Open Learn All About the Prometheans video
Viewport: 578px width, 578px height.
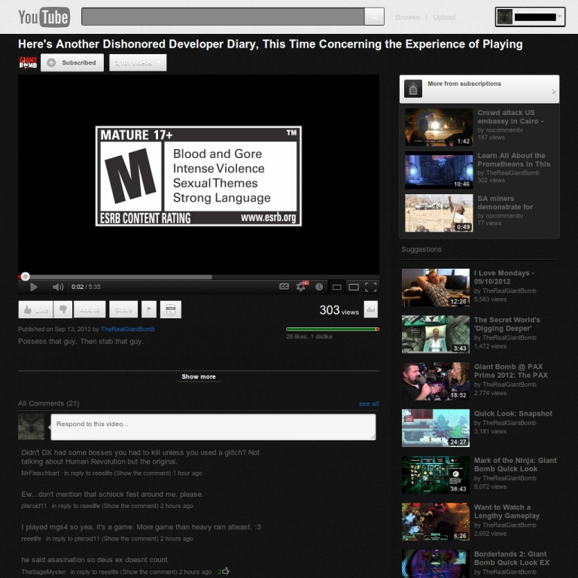coord(513,160)
